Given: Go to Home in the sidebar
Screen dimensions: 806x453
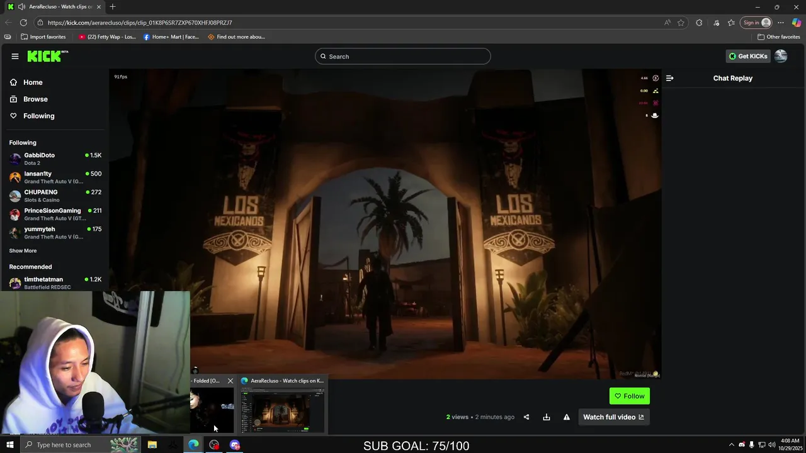Looking at the screenshot, I should 33,82.
